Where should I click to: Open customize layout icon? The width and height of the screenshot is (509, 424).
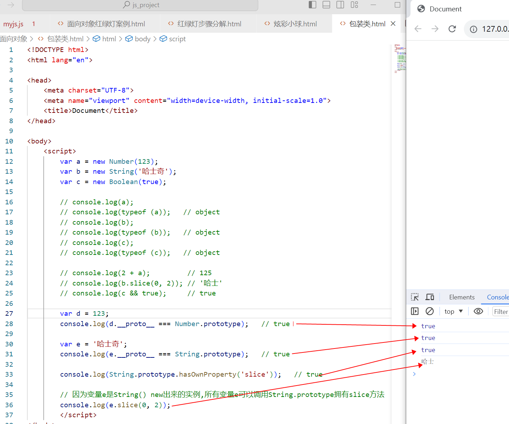point(354,5)
